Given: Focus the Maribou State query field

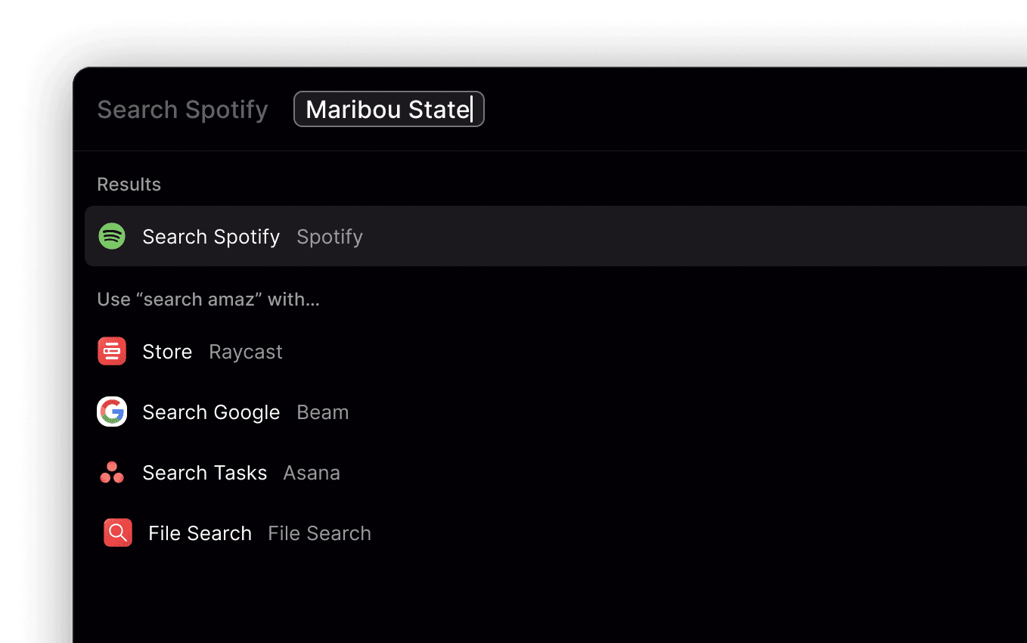Looking at the screenshot, I should pyautogui.click(x=388, y=110).
